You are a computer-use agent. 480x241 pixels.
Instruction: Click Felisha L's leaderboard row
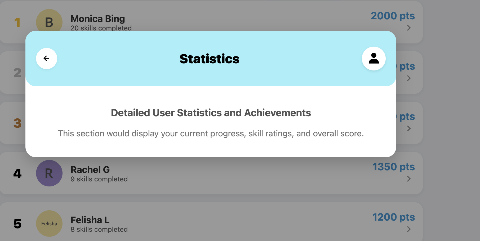point(212,224)
